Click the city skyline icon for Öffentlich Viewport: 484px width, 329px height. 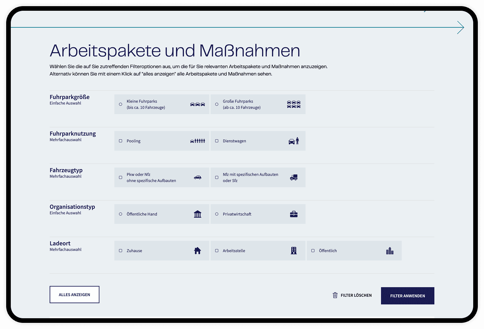(x=390, y=251)
